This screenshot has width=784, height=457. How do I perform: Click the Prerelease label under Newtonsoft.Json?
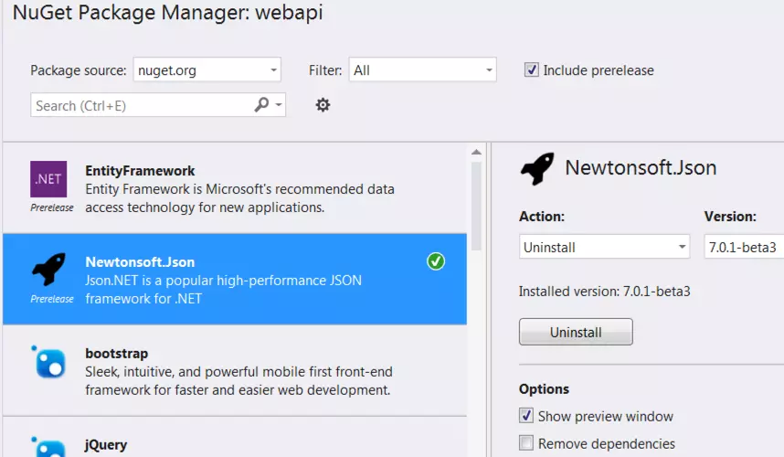coord(52,299)
